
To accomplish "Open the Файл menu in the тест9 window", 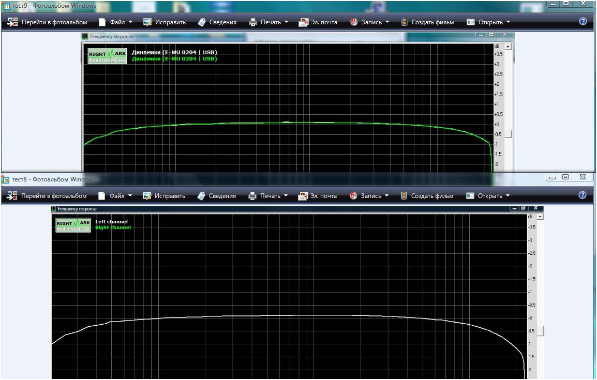I will [115, 22].
